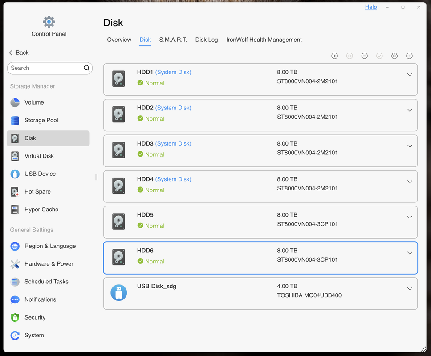This screenshot has width=431, height=356.
Task: Click the Storage Pool database icon
Action: tap(15, 120)
